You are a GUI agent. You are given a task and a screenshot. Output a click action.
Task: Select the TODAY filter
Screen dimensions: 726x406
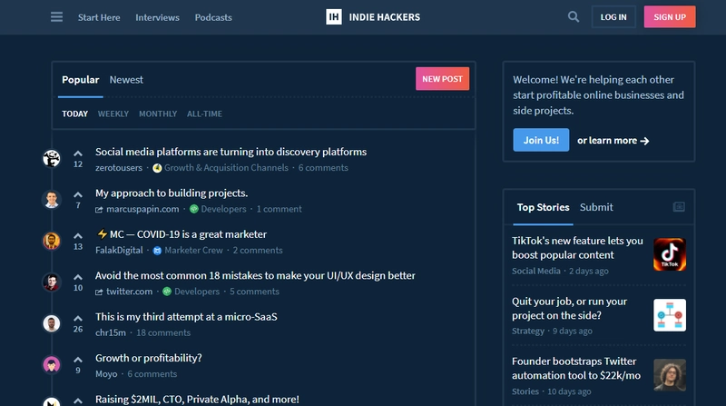coord(75,114)
